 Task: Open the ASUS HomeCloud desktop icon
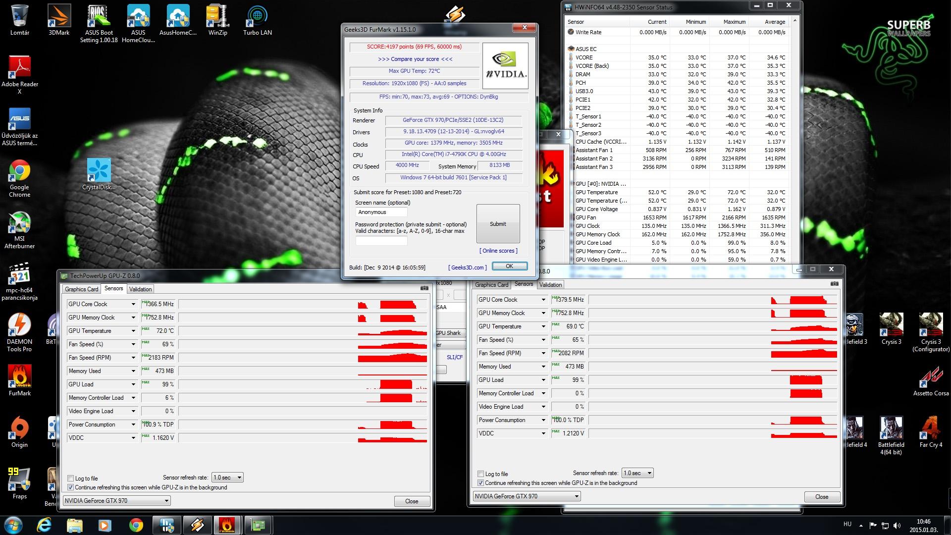coord(138,23)
